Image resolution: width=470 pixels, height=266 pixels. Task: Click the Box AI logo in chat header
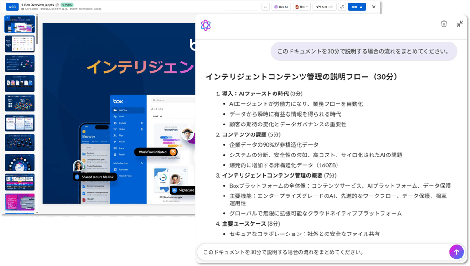point(206,25)
